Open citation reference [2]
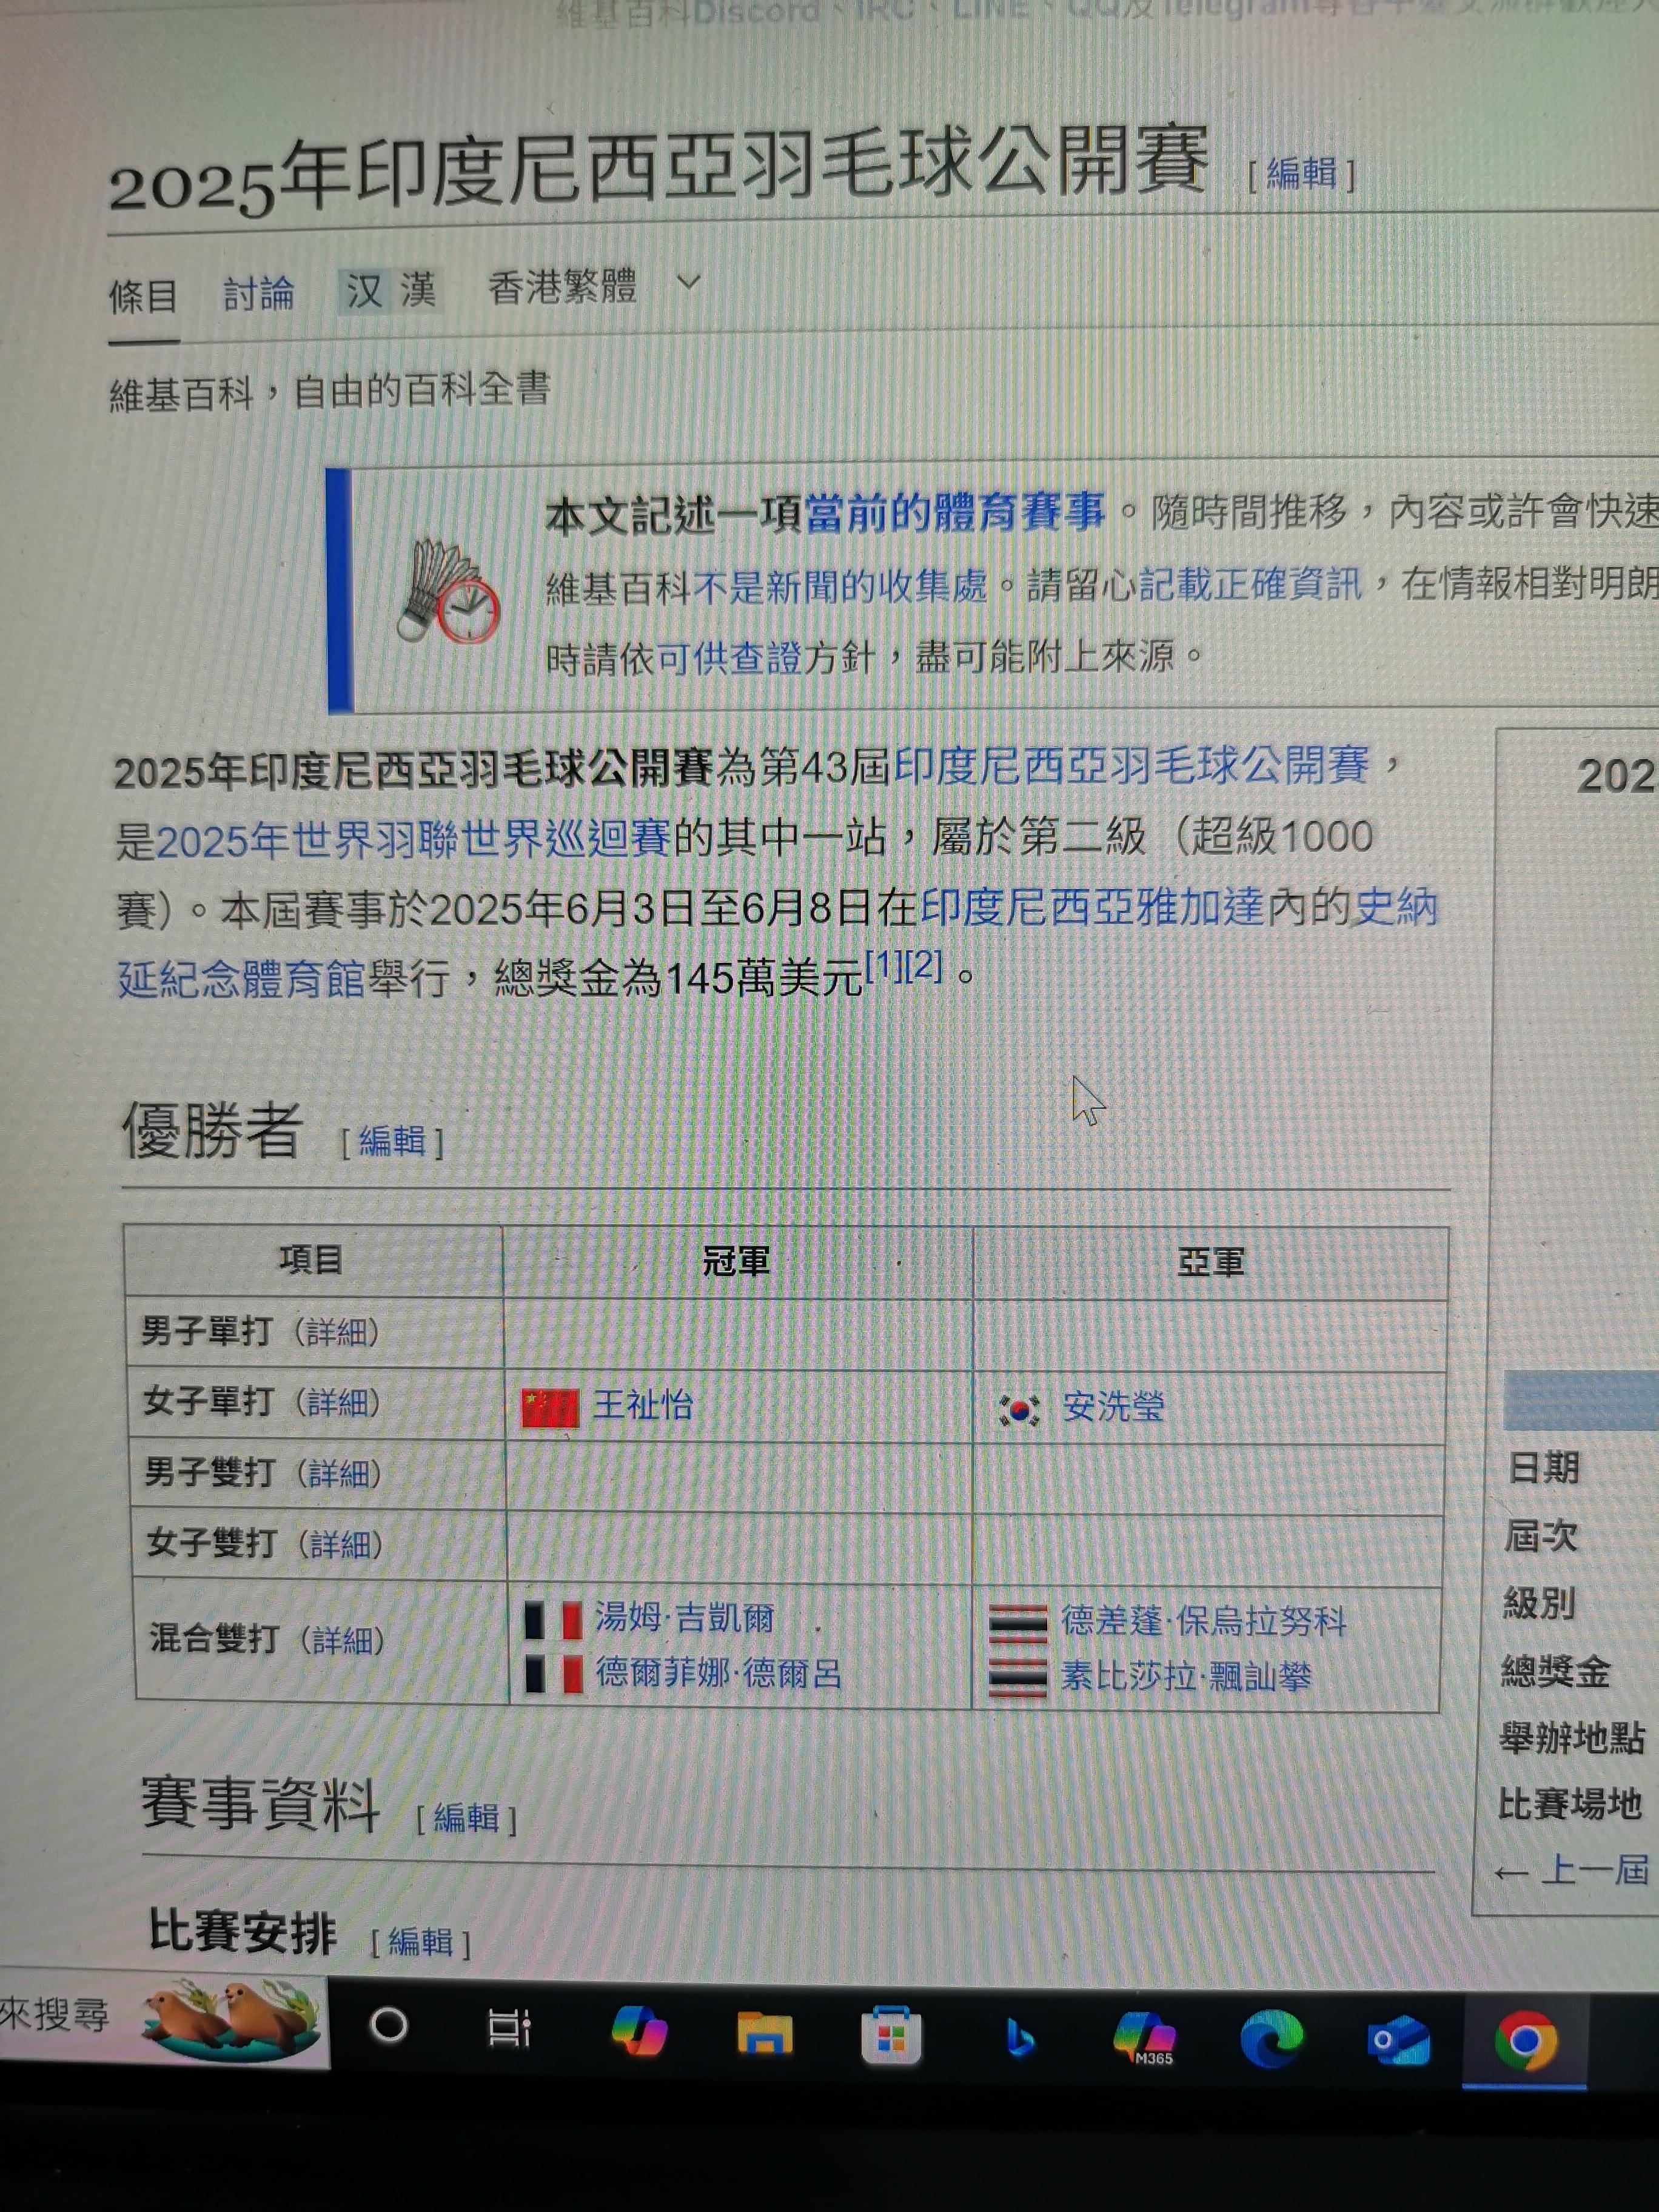The image size is (1659, 2212). click(x=924, y=965)
